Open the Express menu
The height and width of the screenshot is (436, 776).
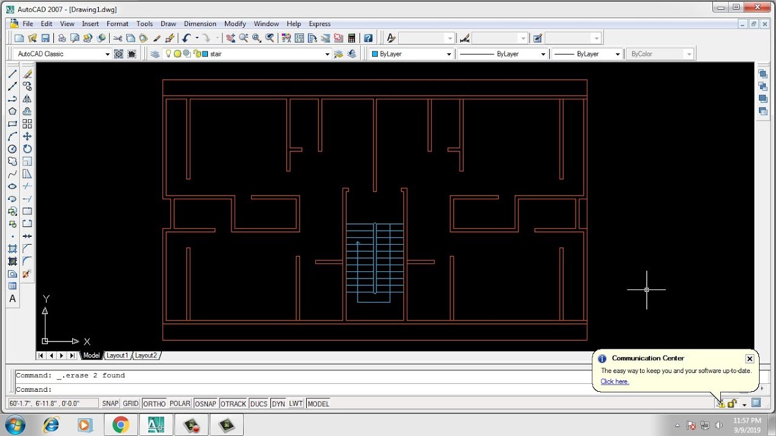[x=320, y=24]
